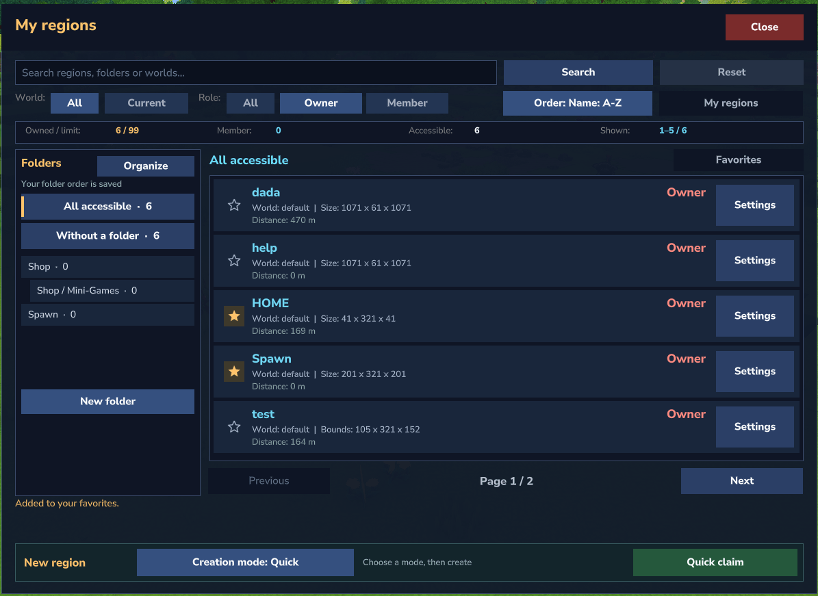The image size is (818, 596).
Task: Set Role filter to Member
Action: 407,103
